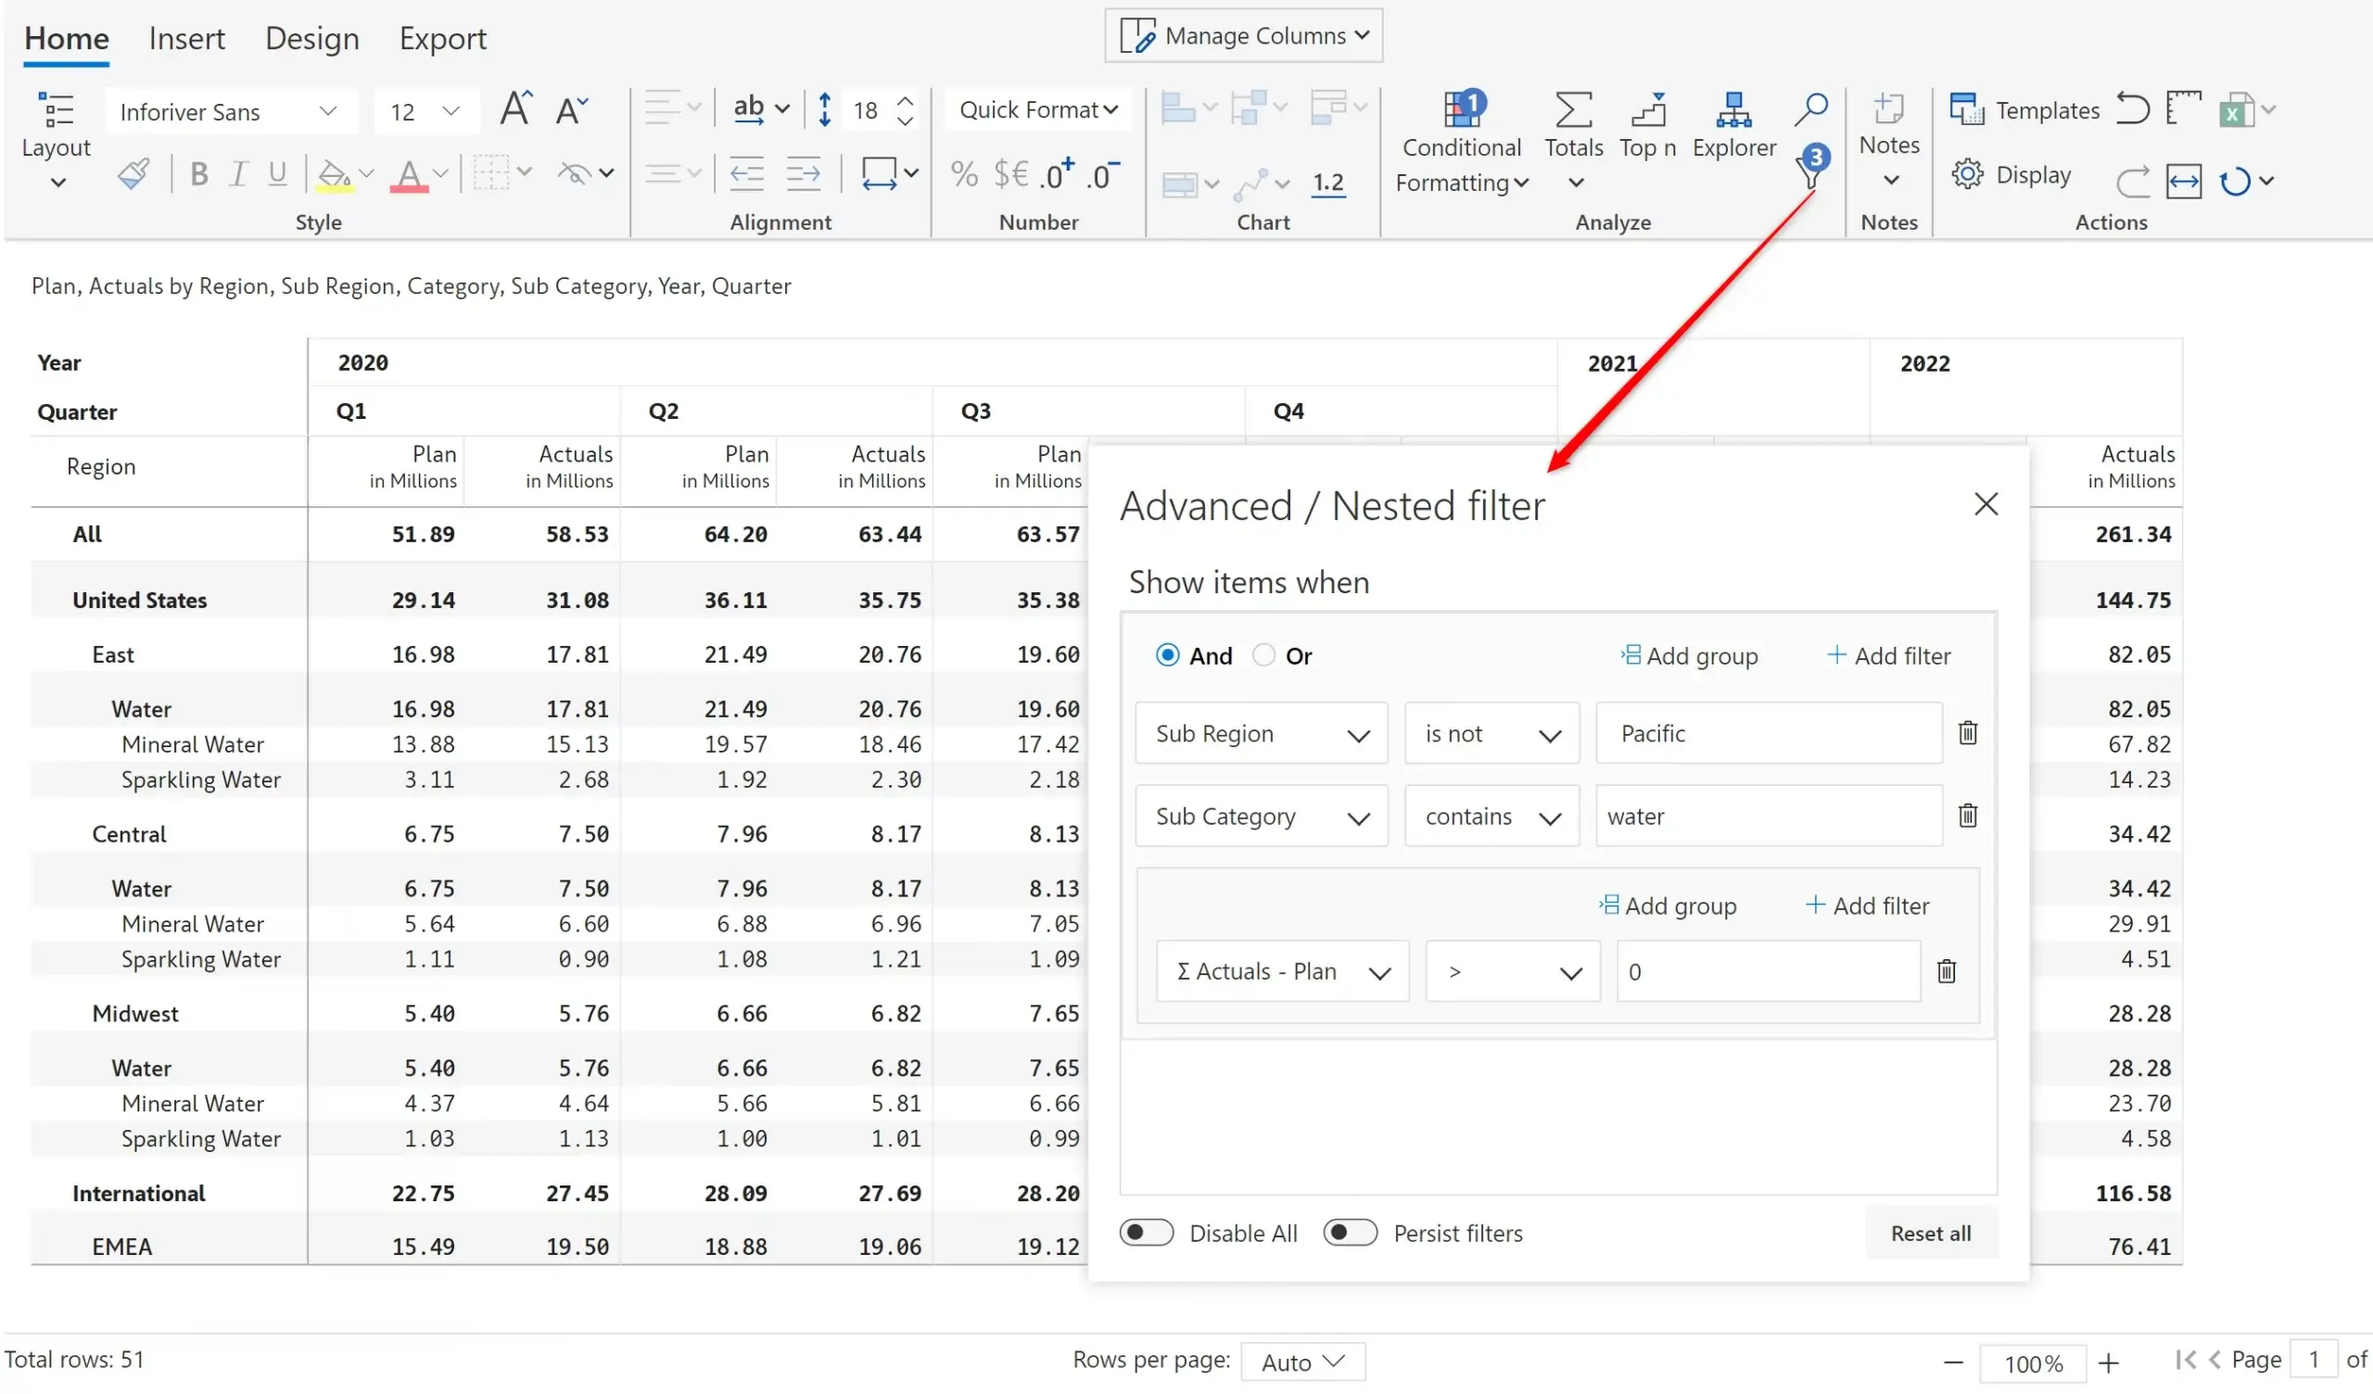The height and width of the screenshot is (1394, 2373).
Task: Open the Explorer panel
Action: click(1732, 122)
